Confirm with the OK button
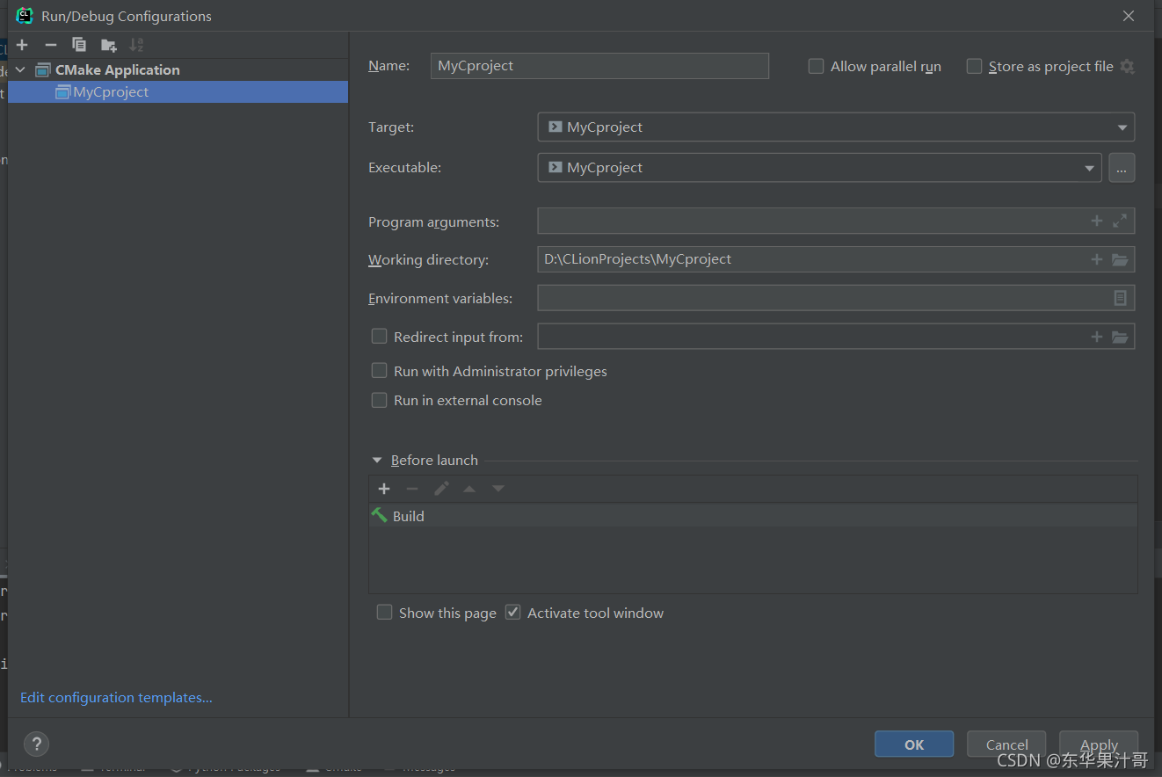 914,744
